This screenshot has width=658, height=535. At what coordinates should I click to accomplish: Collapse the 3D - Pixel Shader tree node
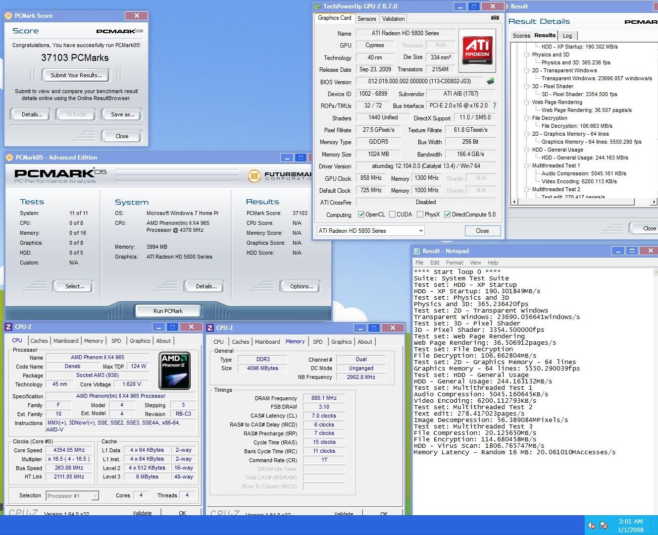[x=527, y=86]
